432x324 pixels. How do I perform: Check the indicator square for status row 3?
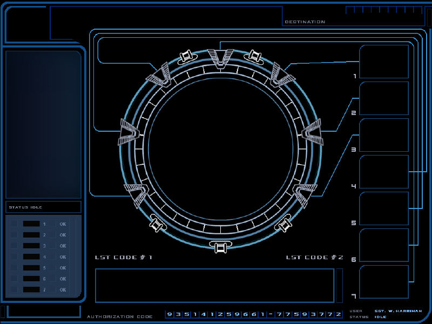click(14, 246)
